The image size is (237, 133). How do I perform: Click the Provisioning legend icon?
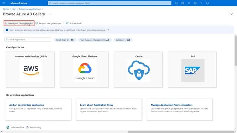pyautogui.click(x=27, y=127)
